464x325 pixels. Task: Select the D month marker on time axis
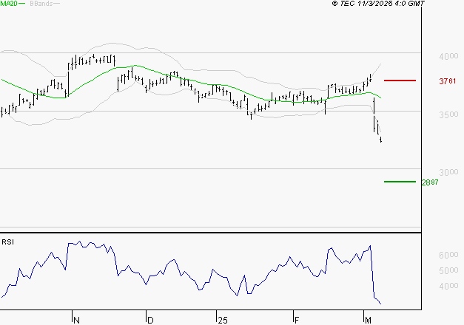(150, 319)
